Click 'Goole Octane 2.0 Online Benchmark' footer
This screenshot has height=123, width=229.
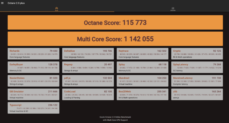pos(115,117)
